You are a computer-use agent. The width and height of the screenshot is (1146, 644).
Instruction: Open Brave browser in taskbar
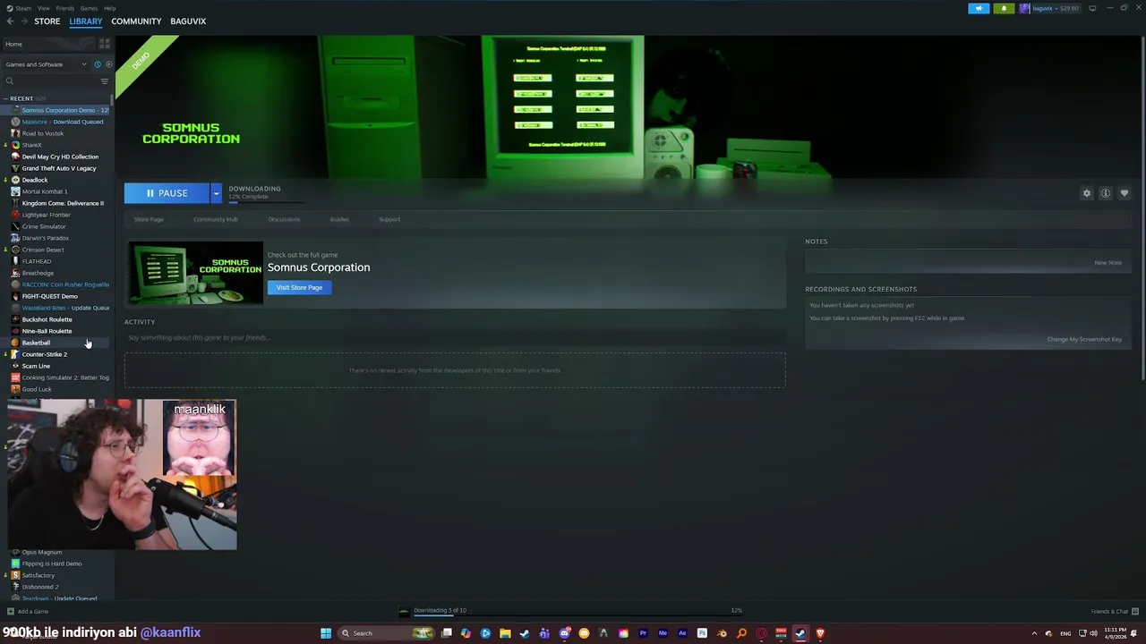click(x=819, y=633)
